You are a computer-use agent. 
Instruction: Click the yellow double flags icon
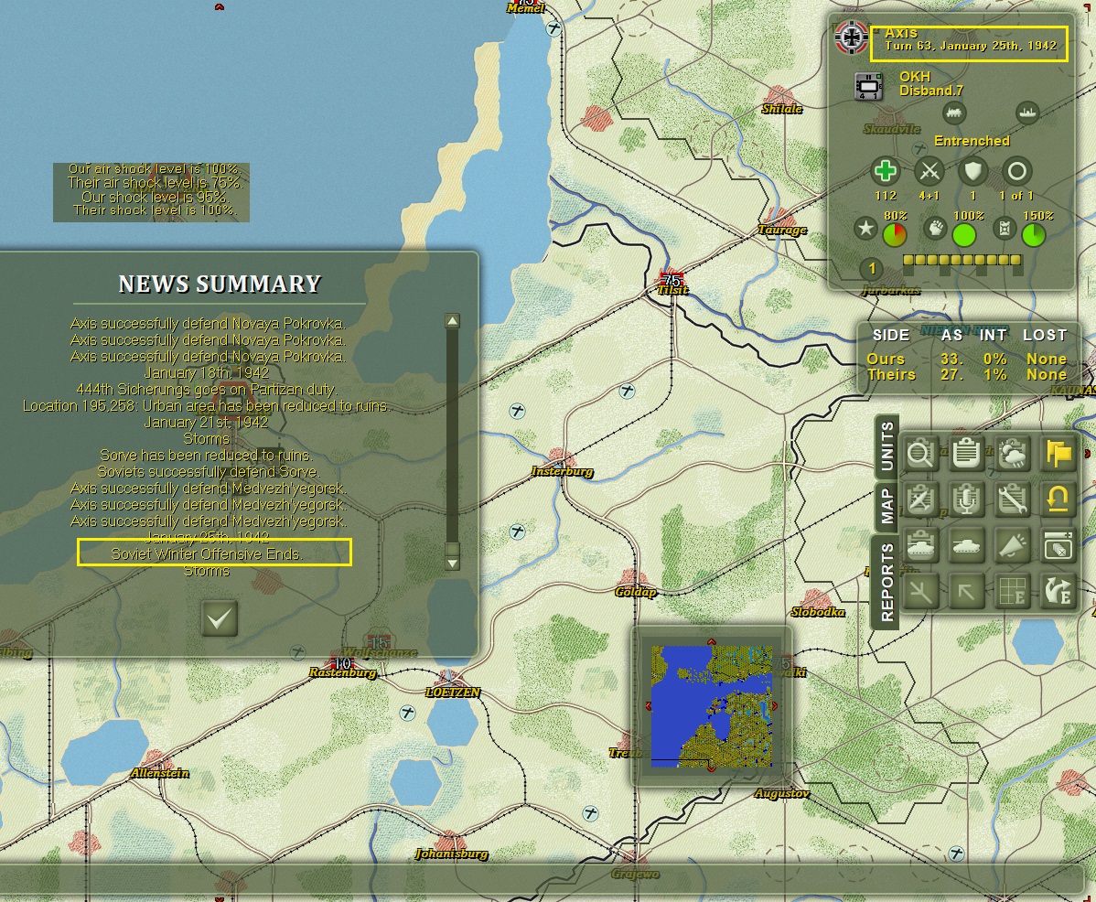click(x=1058, y=454)
